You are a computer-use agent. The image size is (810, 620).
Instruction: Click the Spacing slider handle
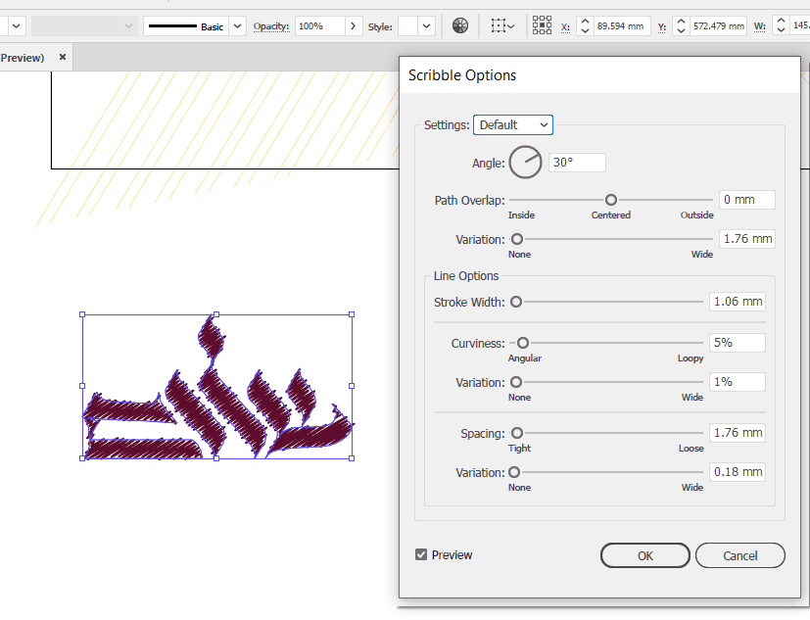[517, 433]
